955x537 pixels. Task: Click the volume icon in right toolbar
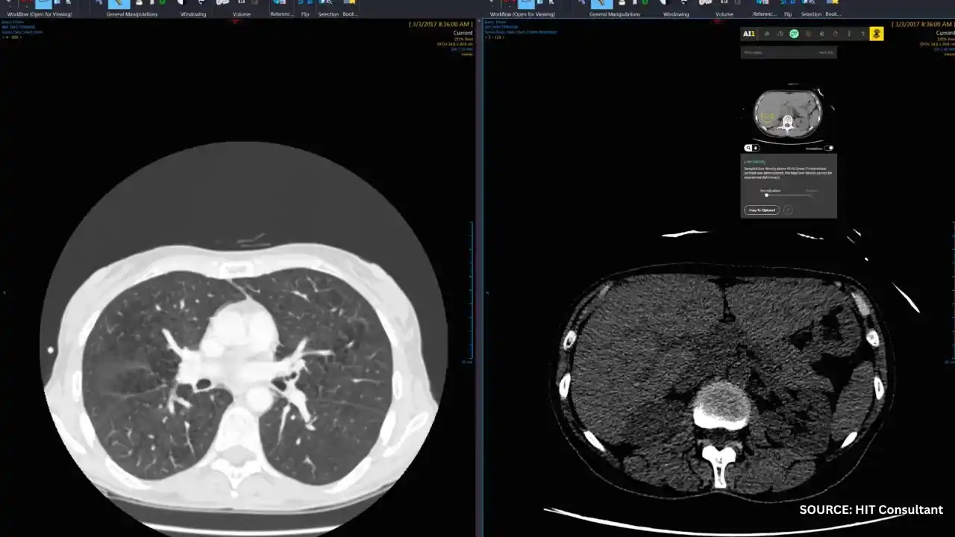pos(705,3)
